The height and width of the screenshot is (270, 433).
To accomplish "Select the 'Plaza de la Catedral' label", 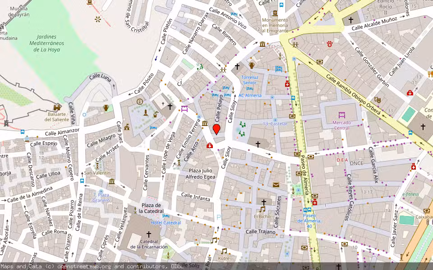I will click(x=151, y=208).
